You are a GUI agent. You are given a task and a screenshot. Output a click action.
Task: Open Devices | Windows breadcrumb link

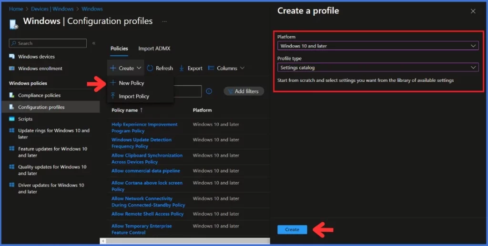tap(51, 9)
